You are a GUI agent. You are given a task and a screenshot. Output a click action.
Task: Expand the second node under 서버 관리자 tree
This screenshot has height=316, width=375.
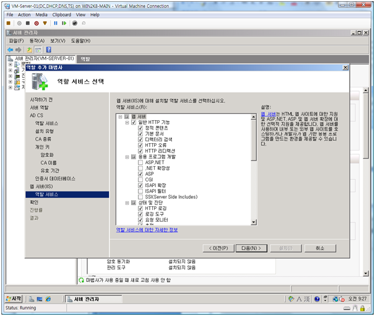pos(11,71)
